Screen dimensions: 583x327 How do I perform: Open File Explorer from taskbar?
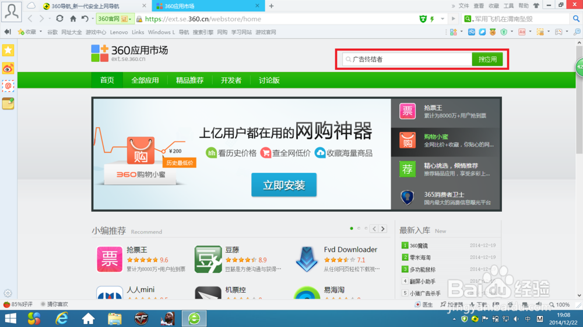click(x=114, y=318)
